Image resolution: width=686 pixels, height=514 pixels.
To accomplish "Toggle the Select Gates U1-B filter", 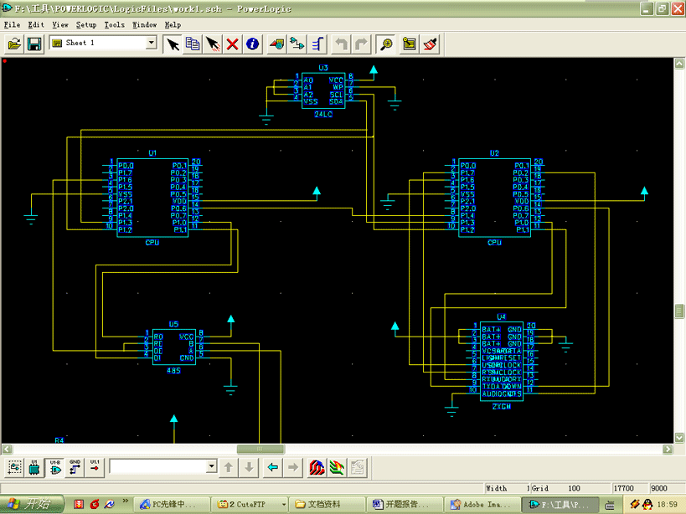I will 55,468.
